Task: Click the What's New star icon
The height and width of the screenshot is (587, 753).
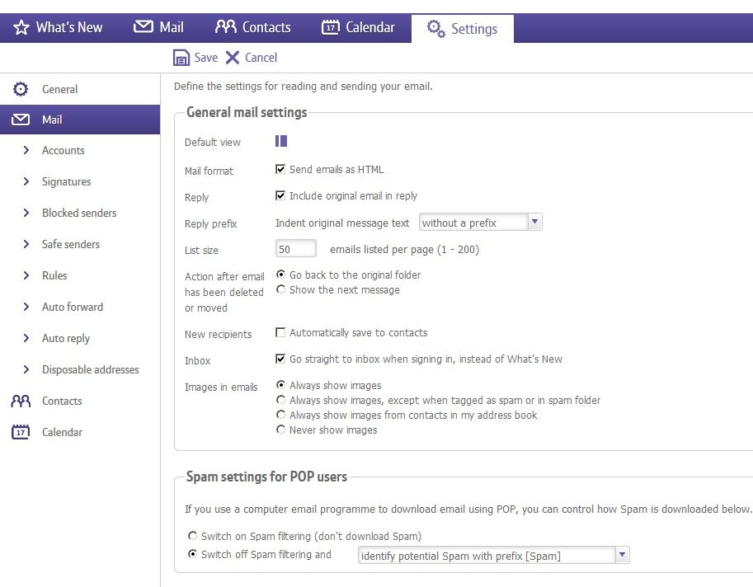Action: tap(21, 27)
